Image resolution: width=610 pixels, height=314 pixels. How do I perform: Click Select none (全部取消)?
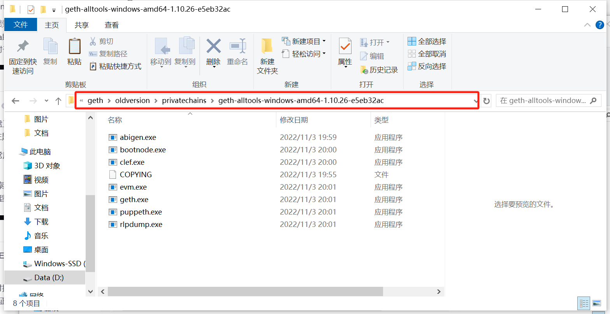(427, 54)
